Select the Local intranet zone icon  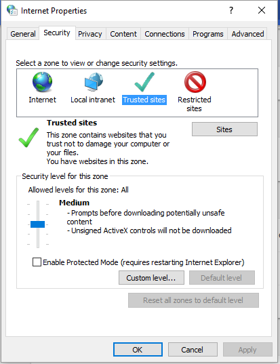pyautogui.click(x=94, y=82)
